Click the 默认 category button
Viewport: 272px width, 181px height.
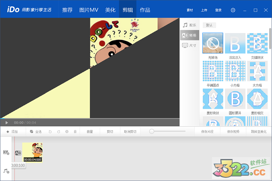209,25
